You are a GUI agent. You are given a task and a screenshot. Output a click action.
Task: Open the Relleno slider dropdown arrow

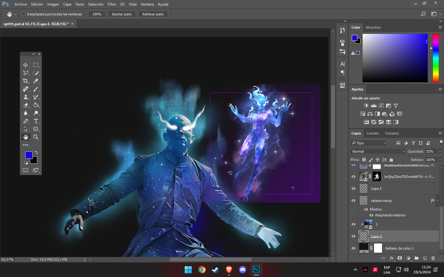point(440,160)
